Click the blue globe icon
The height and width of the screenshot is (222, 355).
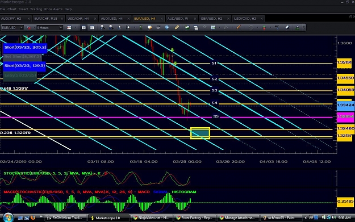point(167,27)
